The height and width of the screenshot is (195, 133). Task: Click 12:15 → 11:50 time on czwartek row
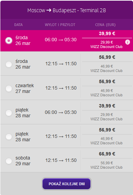(x=61, y=88)
